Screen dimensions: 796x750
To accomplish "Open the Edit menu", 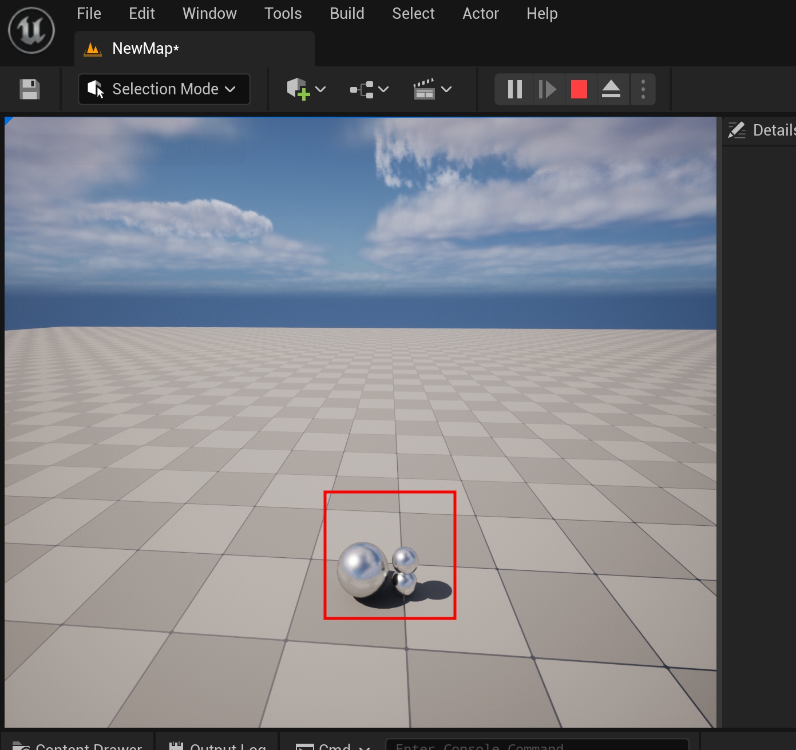I will click(142, 14).
